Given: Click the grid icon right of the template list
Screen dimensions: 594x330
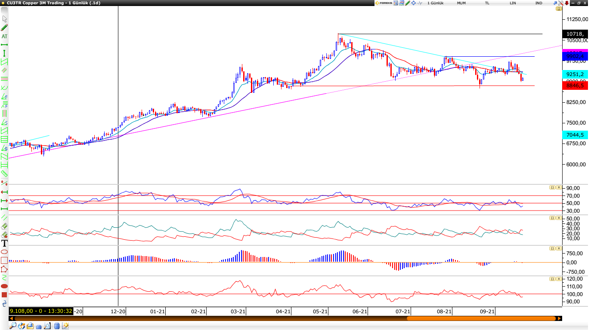Looking at the screenshot, I should 401,3.
